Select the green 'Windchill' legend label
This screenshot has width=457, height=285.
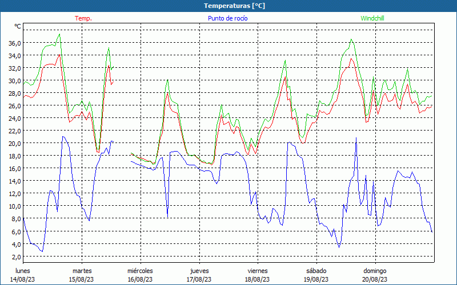372,18
